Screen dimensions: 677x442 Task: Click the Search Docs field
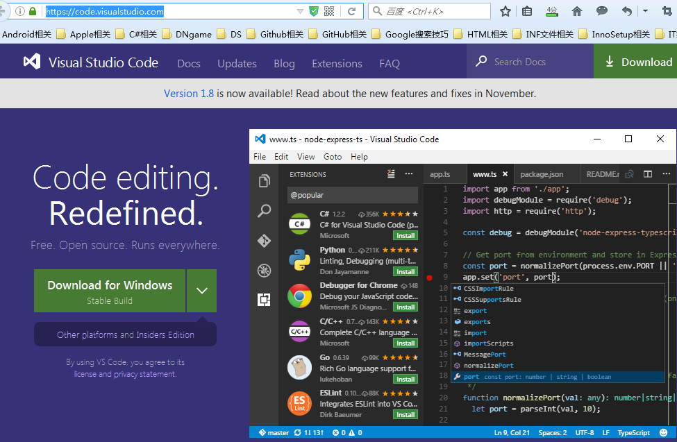530,62
